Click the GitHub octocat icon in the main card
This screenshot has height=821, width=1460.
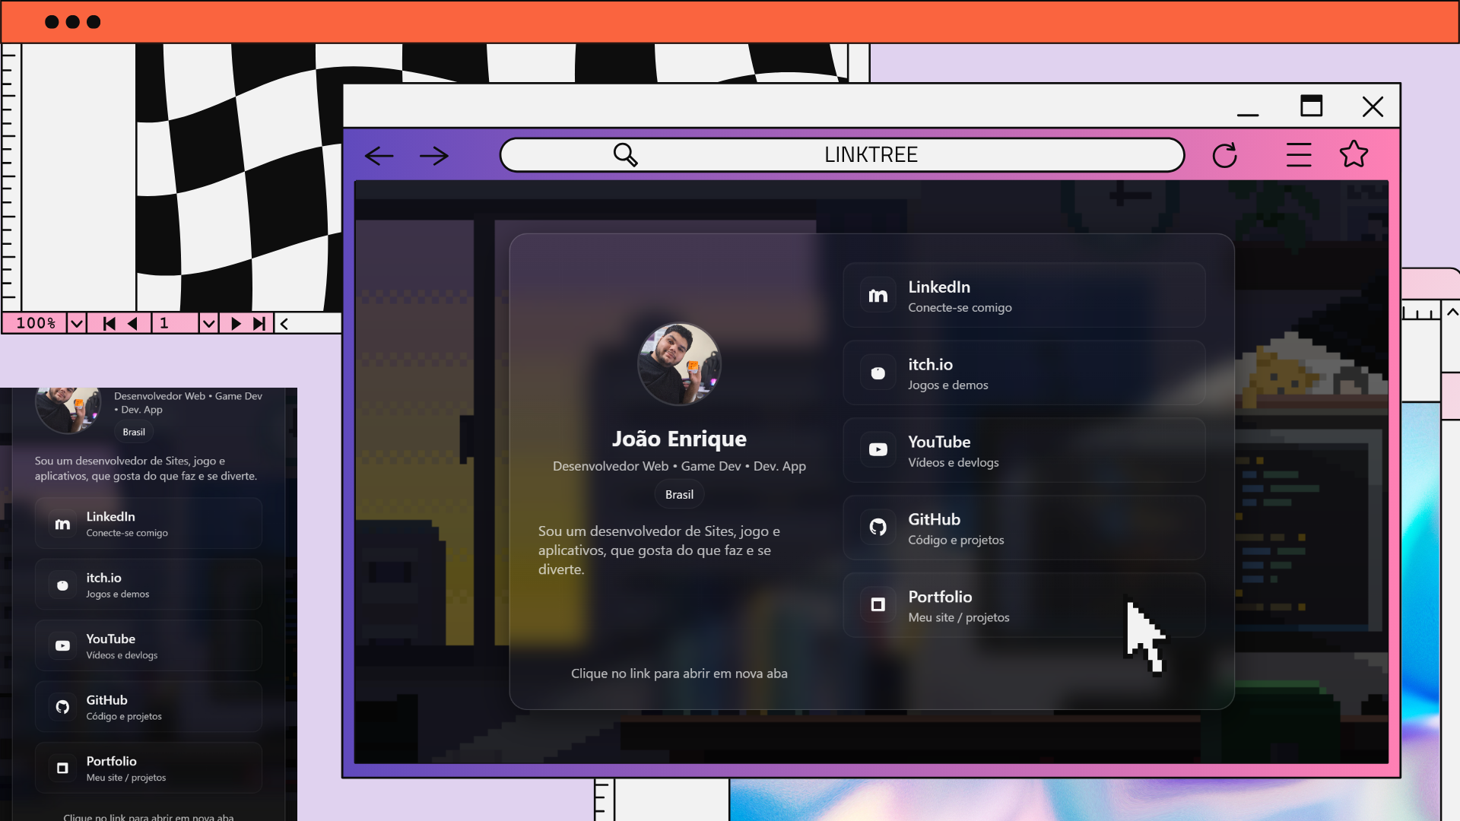coord(878,528)
